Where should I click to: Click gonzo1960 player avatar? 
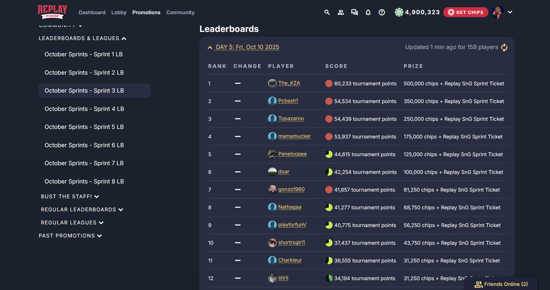[272, 190]
